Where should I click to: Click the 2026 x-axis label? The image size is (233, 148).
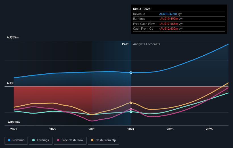(209, 129)
